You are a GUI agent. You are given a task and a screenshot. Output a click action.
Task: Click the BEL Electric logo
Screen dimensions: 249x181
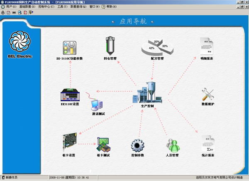coord(20,44)
